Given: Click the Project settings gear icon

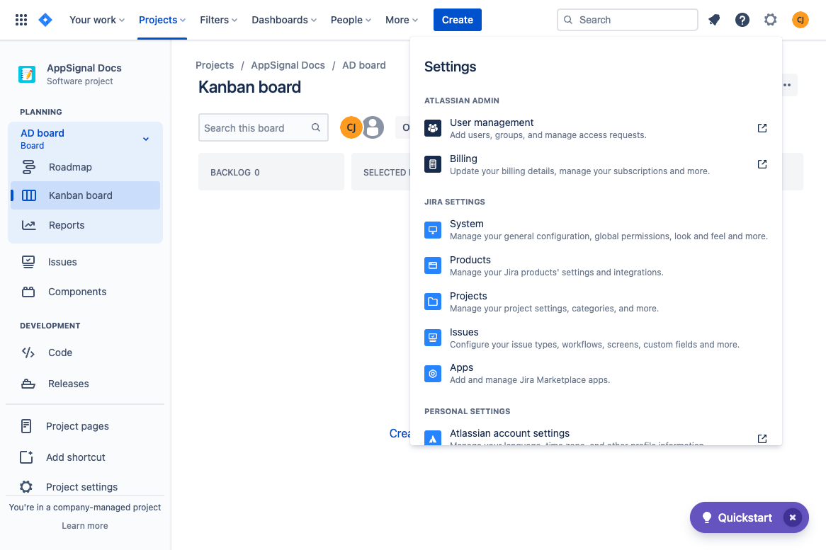Looking at the screenshot, I should 26,487.
